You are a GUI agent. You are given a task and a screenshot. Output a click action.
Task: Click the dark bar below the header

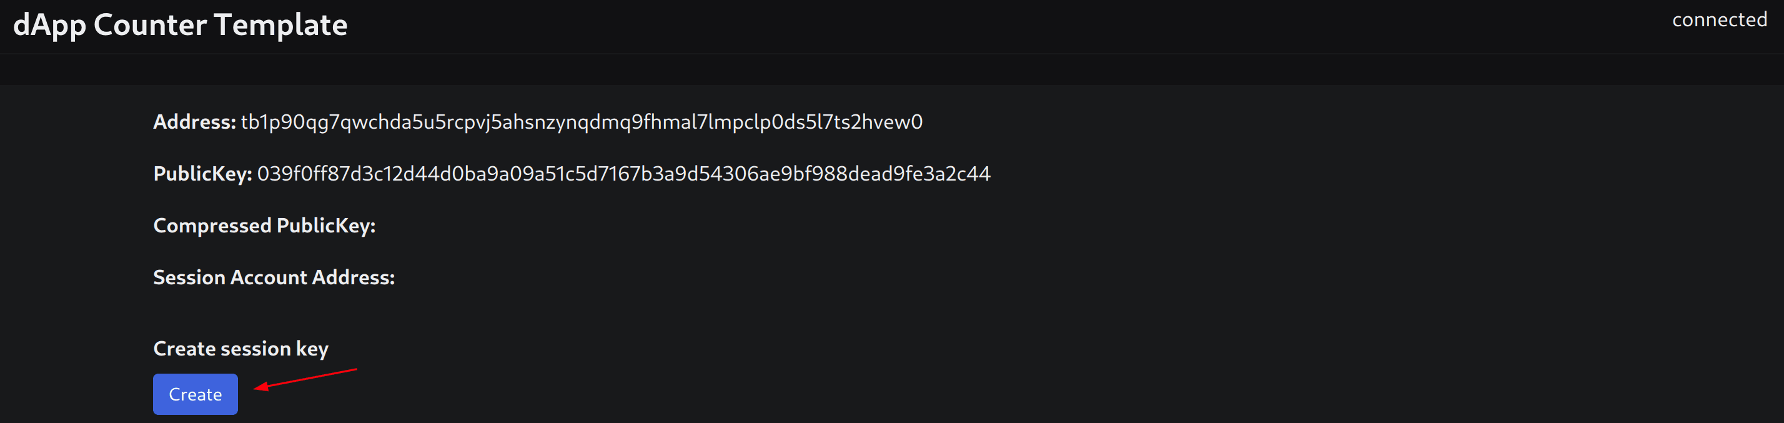tap(892, 69)
